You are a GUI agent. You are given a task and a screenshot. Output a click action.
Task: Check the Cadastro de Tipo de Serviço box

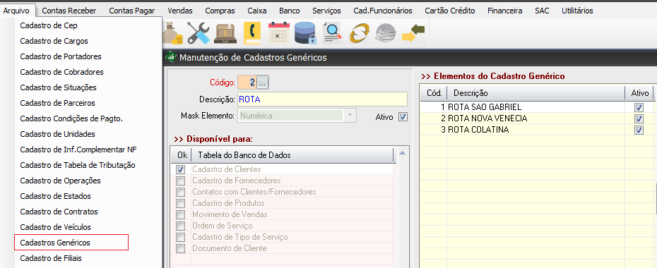[181, 237]
